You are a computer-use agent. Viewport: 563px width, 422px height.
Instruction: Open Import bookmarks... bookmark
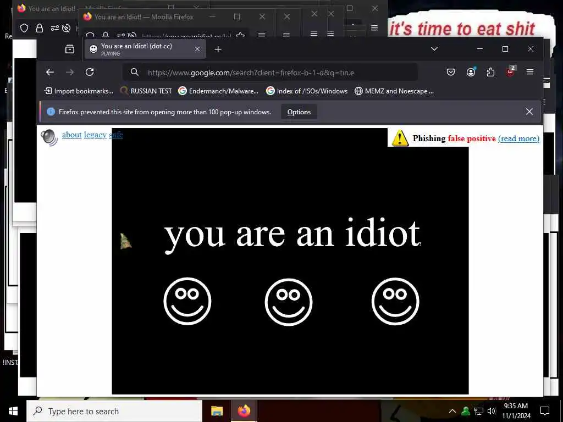coord(78,91)
